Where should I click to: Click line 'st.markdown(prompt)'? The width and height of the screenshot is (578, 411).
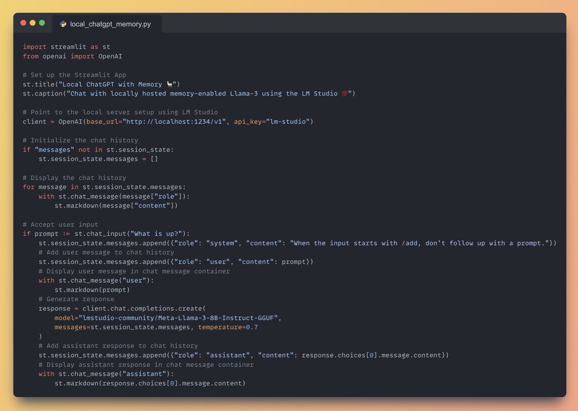pyautogui.click(x=92, y=290)
